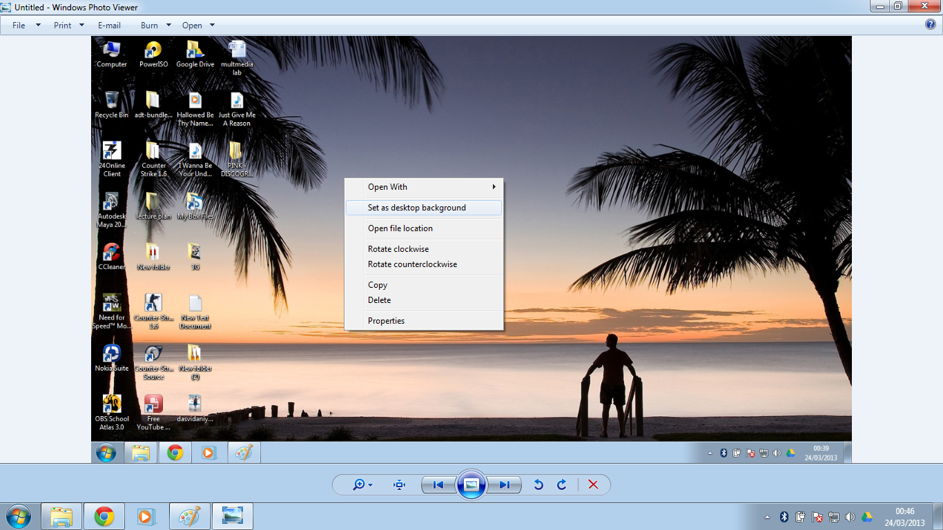
Task: Click the Google Drive desktop icon in the picture
Action: pyautogui.click(x=195, y=54)
